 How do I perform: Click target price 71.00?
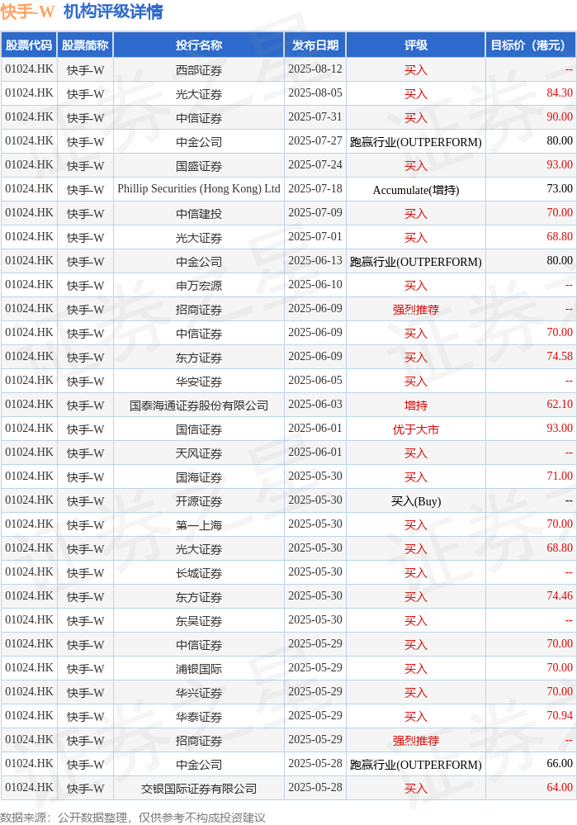(560, 477)
